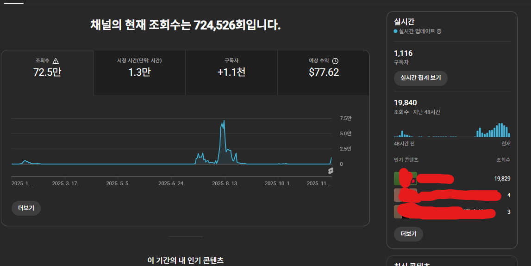Click the blue dot beside 실시간 업데이트 중
The width and height of the screenshot is (531, 266).
[395, 31]
